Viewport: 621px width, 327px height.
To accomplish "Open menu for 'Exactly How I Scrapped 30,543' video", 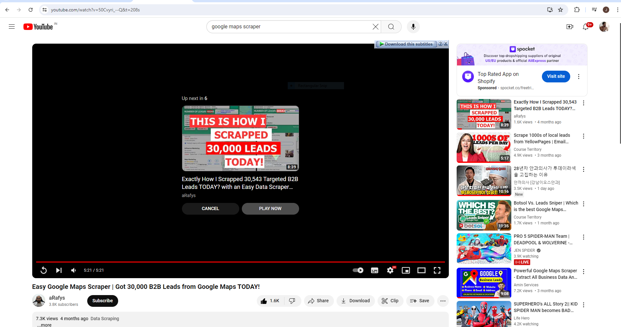I will click(x=584, y=103).
